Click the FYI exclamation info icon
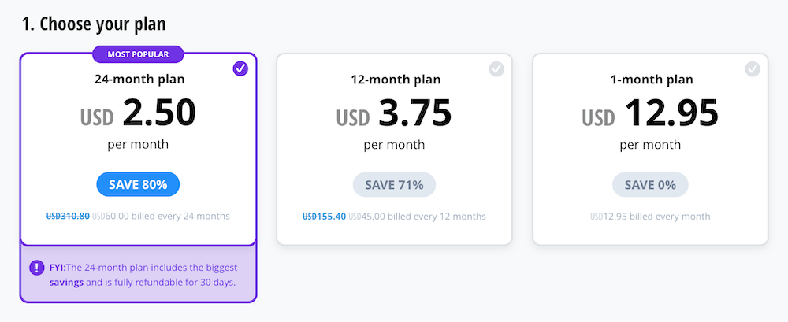Image resolution: width=788 pixels, height=322 pixels. (37, 268)
